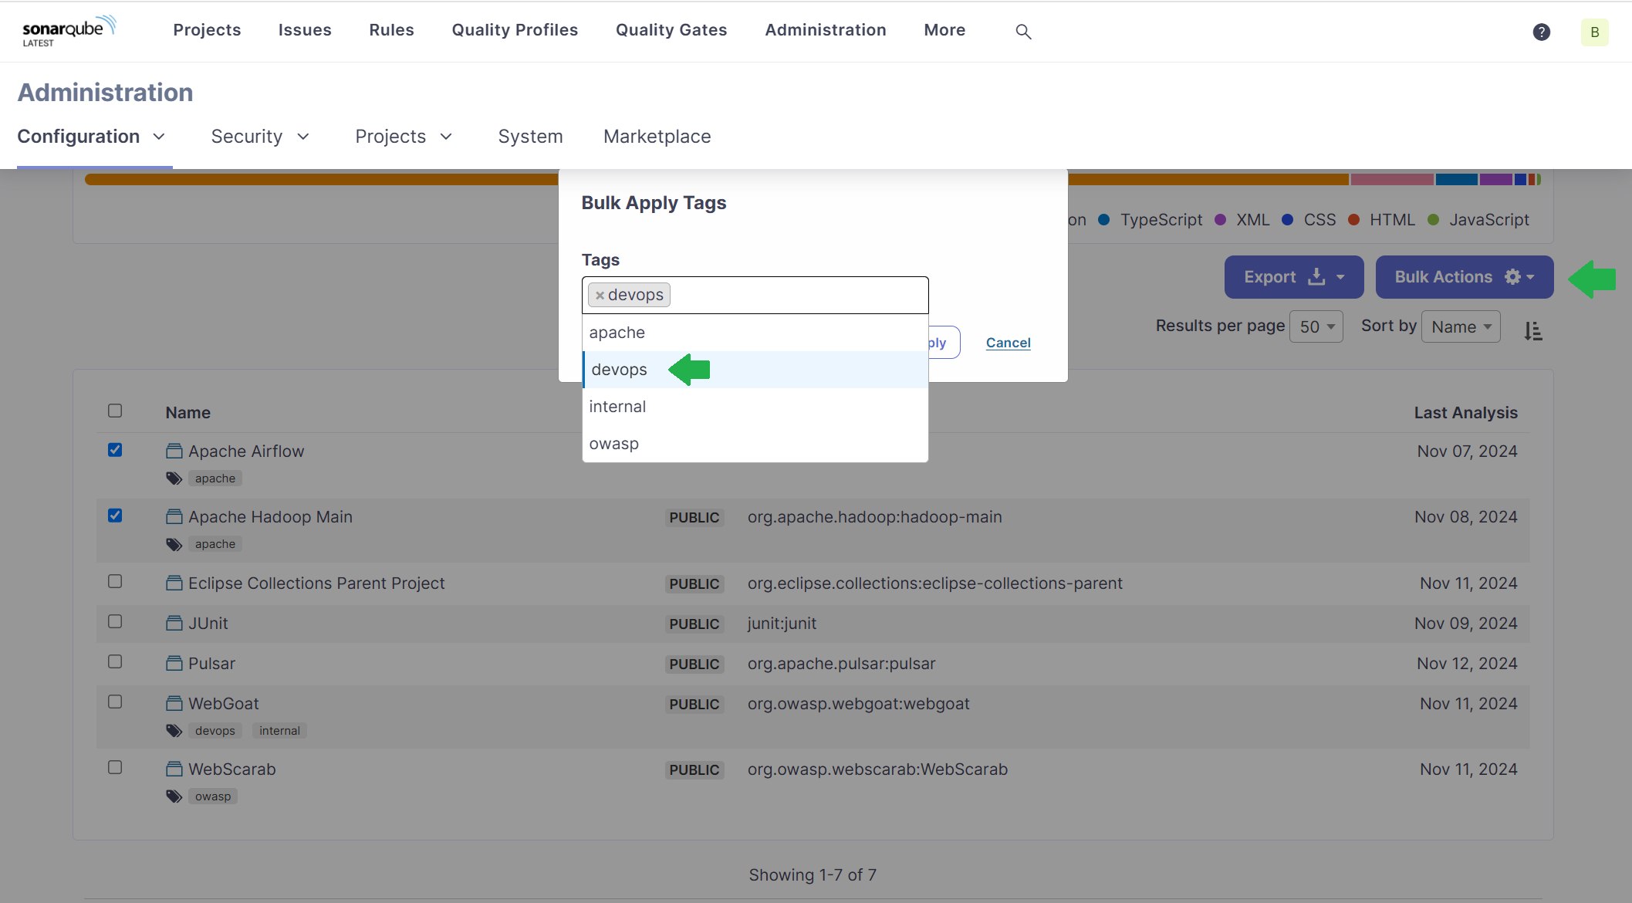
Task: Expand the Security submenu chevron
Action: click(303, 137)
